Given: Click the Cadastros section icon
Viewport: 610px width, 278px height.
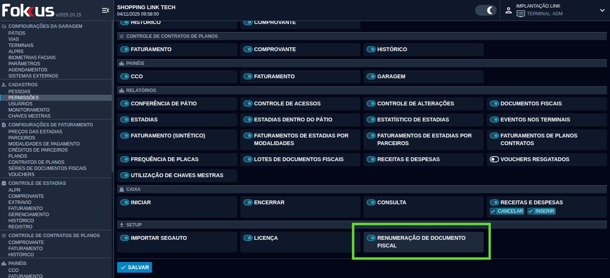Looking at the screenshot, I should click(x=4, y=85).
